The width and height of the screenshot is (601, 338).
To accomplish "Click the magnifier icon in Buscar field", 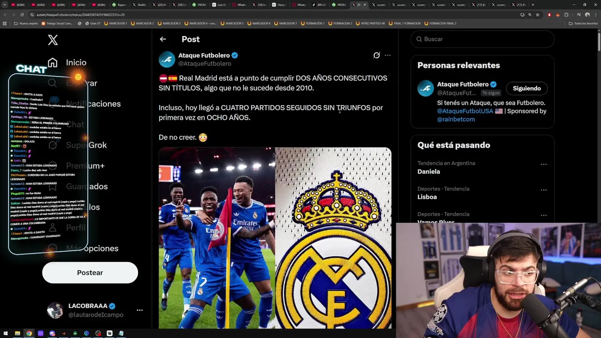I will [419, 39].
